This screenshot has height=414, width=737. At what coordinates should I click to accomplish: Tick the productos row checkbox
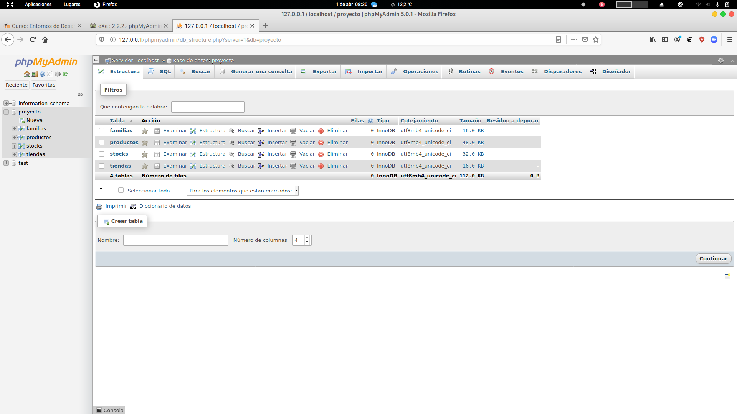coord(102,142)
